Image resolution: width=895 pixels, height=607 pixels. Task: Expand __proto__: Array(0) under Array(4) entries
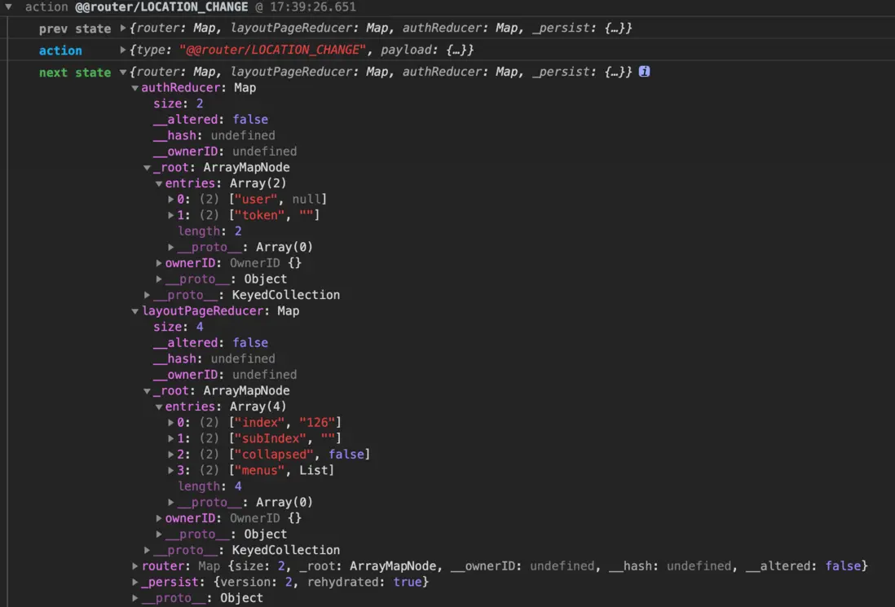click(170, 502)
